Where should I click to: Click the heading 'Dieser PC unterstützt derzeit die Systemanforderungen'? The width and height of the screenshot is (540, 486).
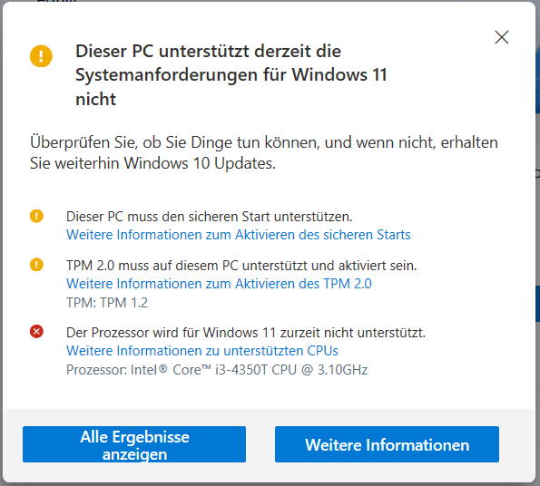point(231,74)
